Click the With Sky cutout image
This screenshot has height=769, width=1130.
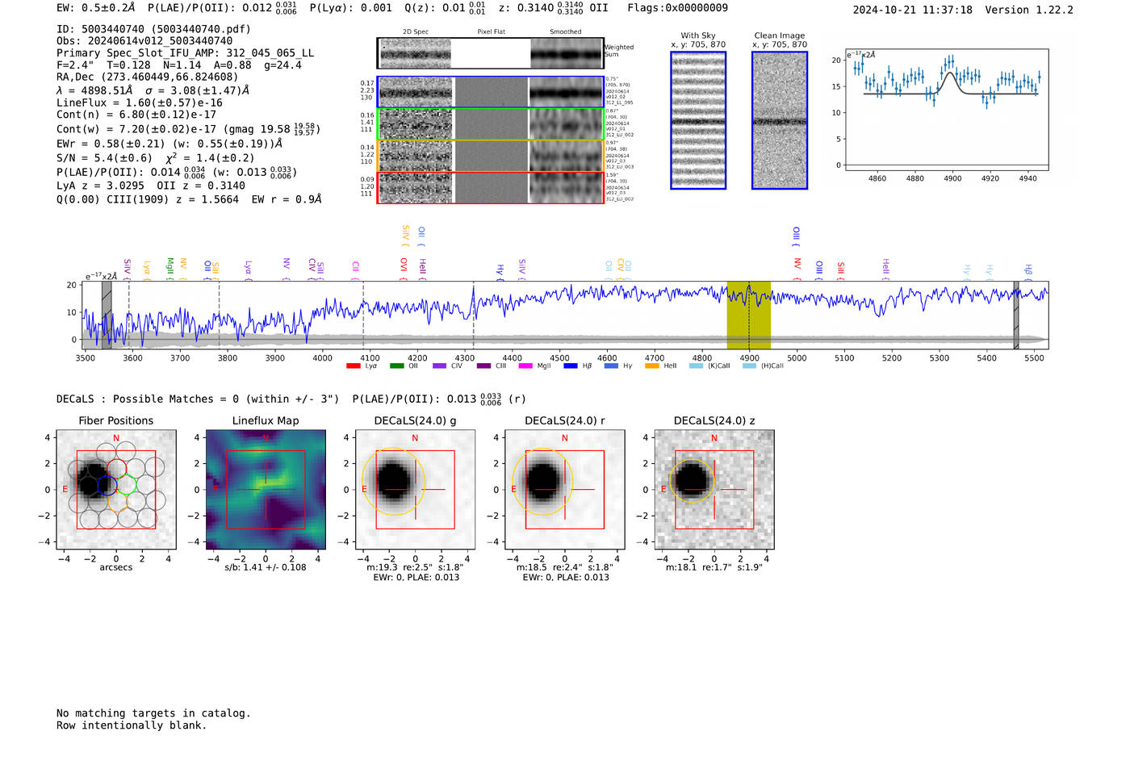pyautogui.click(x=698, y=120)
